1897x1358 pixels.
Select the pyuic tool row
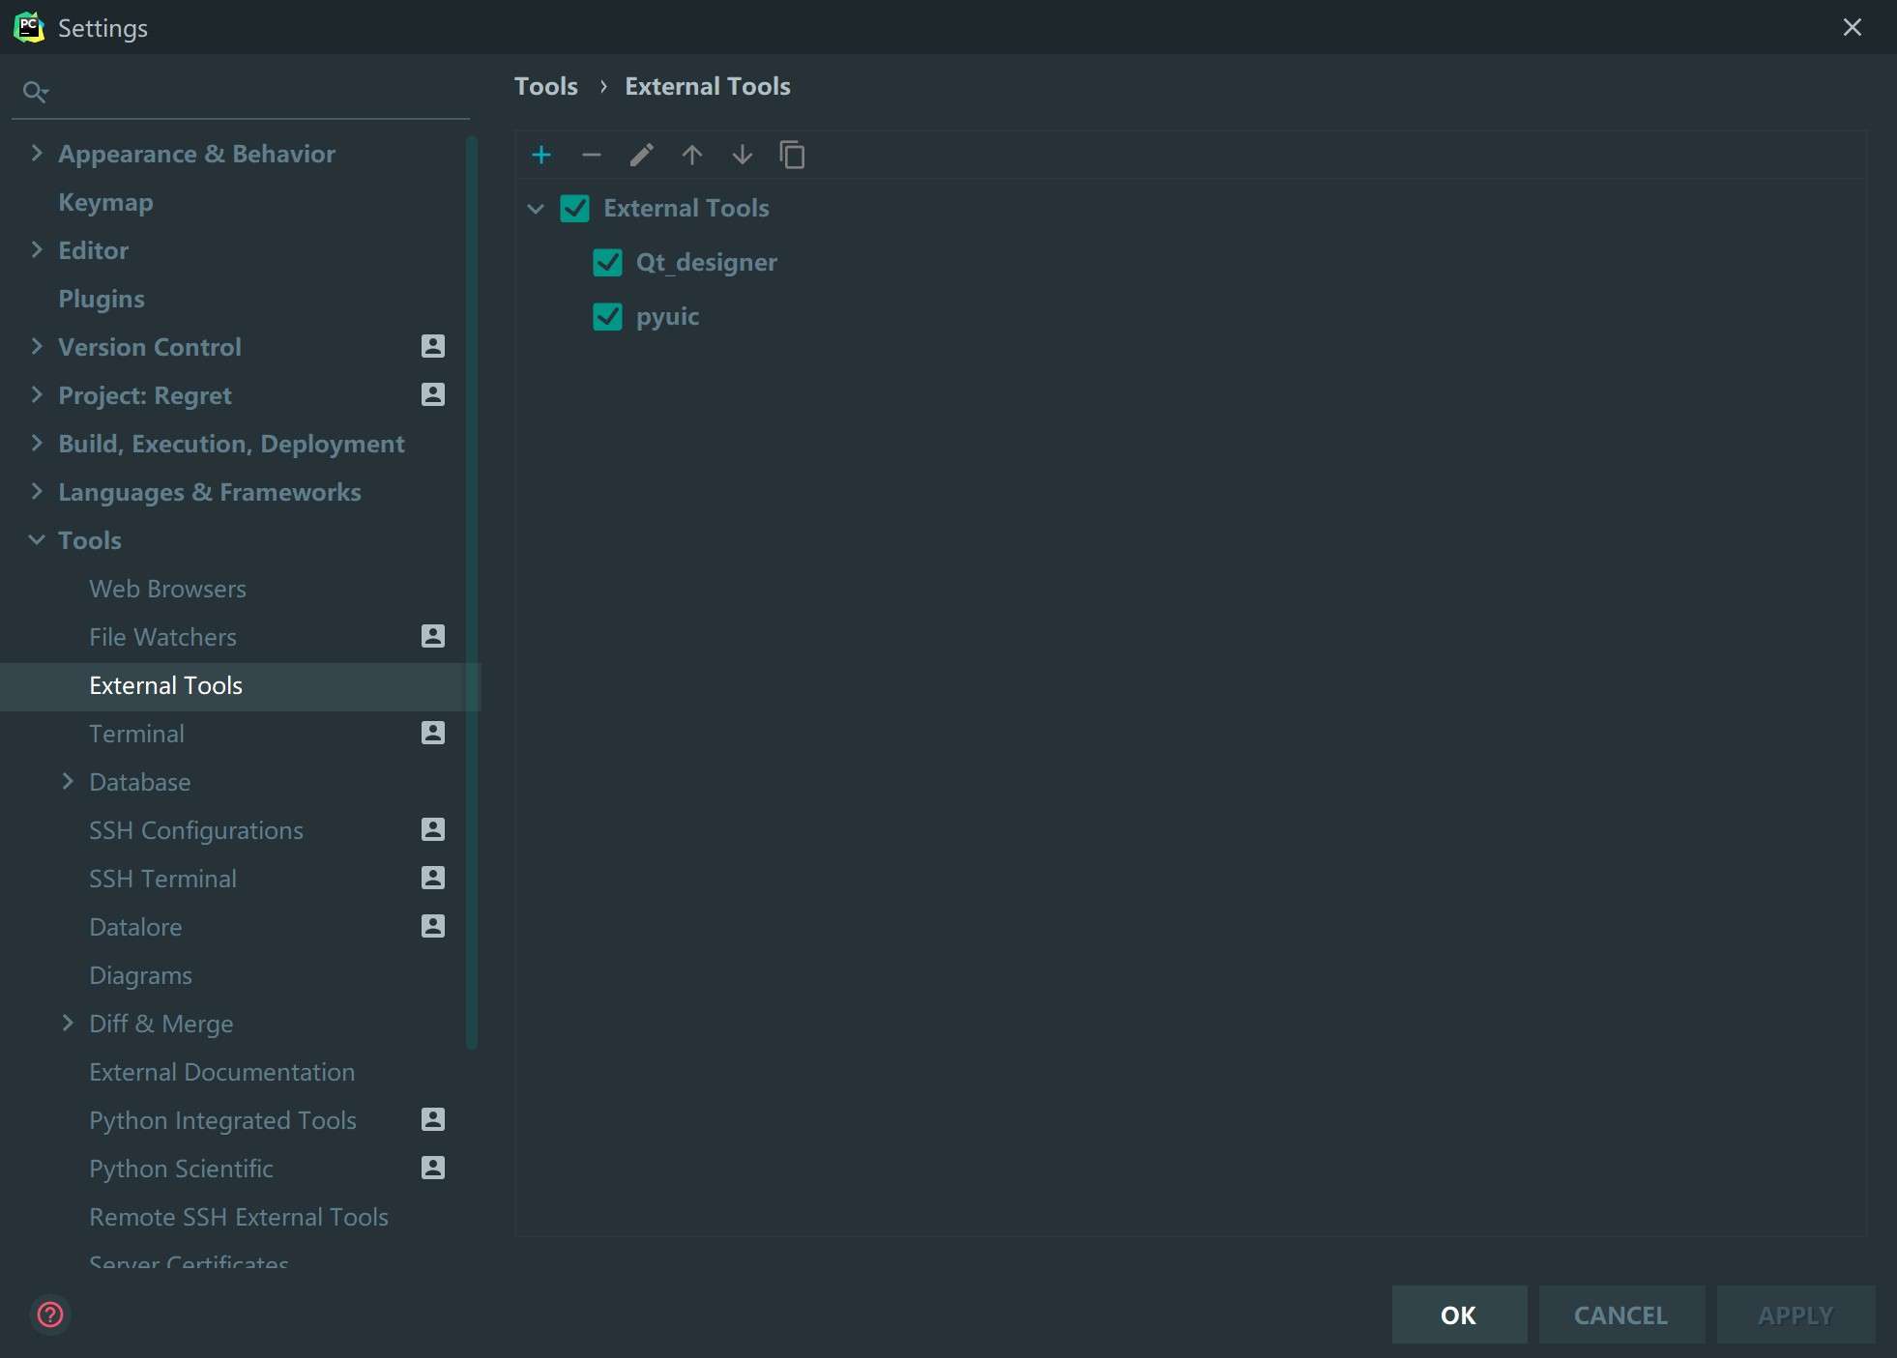coord(667,317)
